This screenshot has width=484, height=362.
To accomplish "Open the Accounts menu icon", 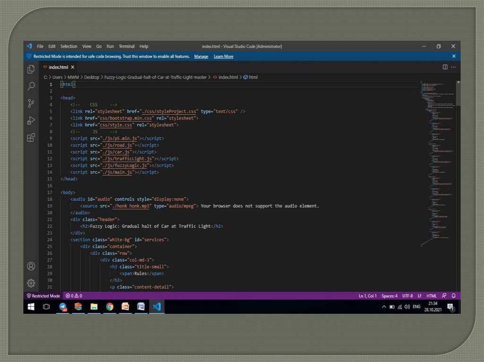I will click(x=31, y=266).
